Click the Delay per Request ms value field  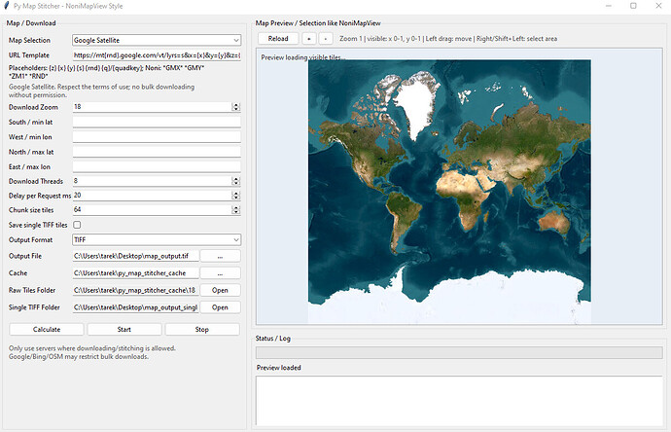tap(152, 196)
